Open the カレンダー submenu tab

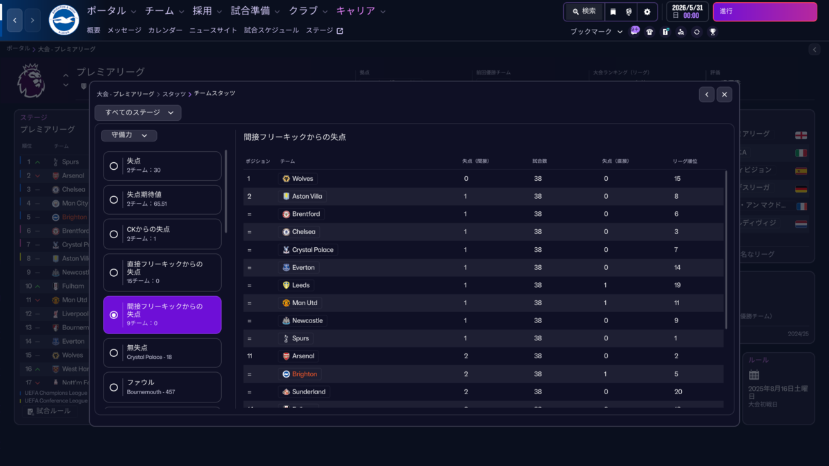point(166,31)
